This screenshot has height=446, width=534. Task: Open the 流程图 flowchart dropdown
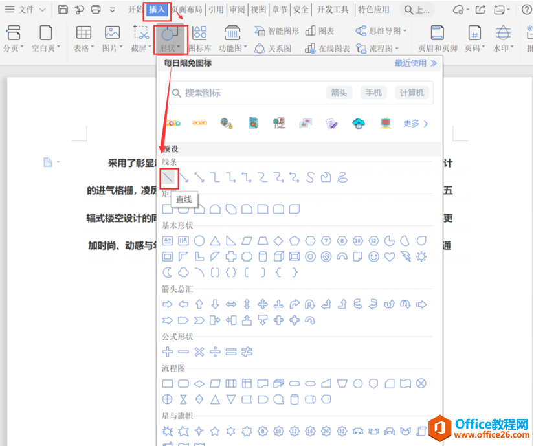click(377, 49)
